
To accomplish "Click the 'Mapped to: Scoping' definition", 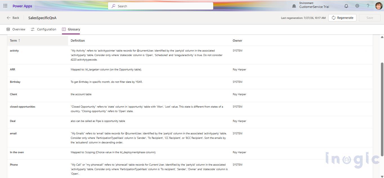I will (113, 152).
